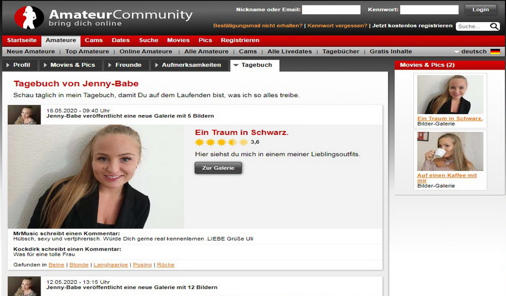Viewport: 506px width, 296px height.
Task: Open Auf einen Kaffee mit mir link
Action: [x=447, y=178]
